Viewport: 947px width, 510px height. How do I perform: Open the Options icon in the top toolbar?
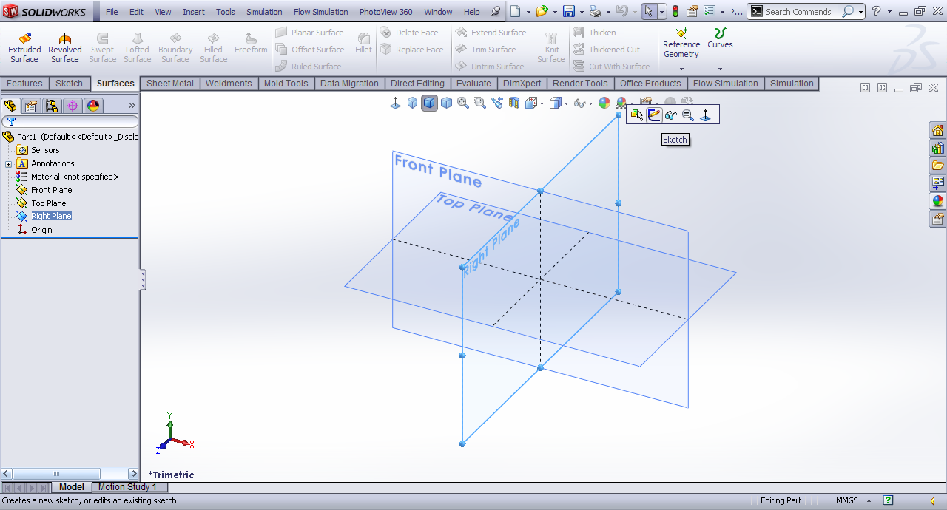click(710, 11)
